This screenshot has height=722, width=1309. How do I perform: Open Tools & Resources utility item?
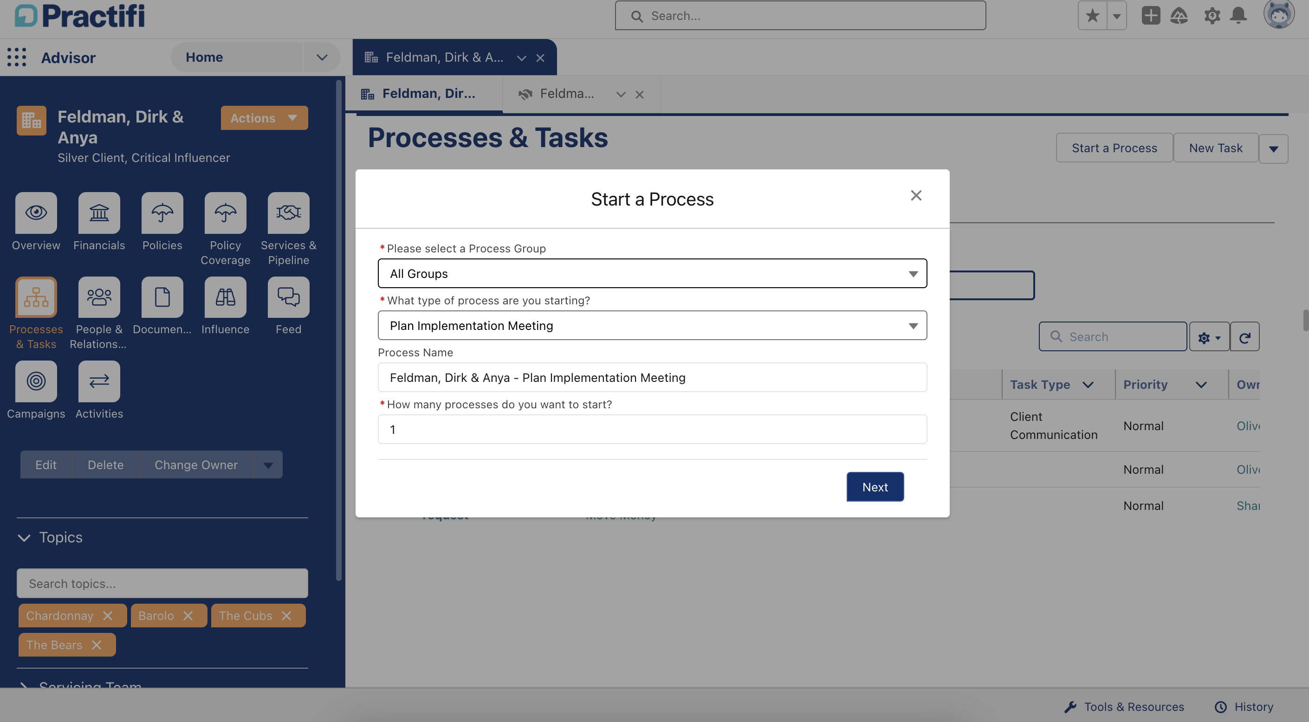tap(1124, 707)
